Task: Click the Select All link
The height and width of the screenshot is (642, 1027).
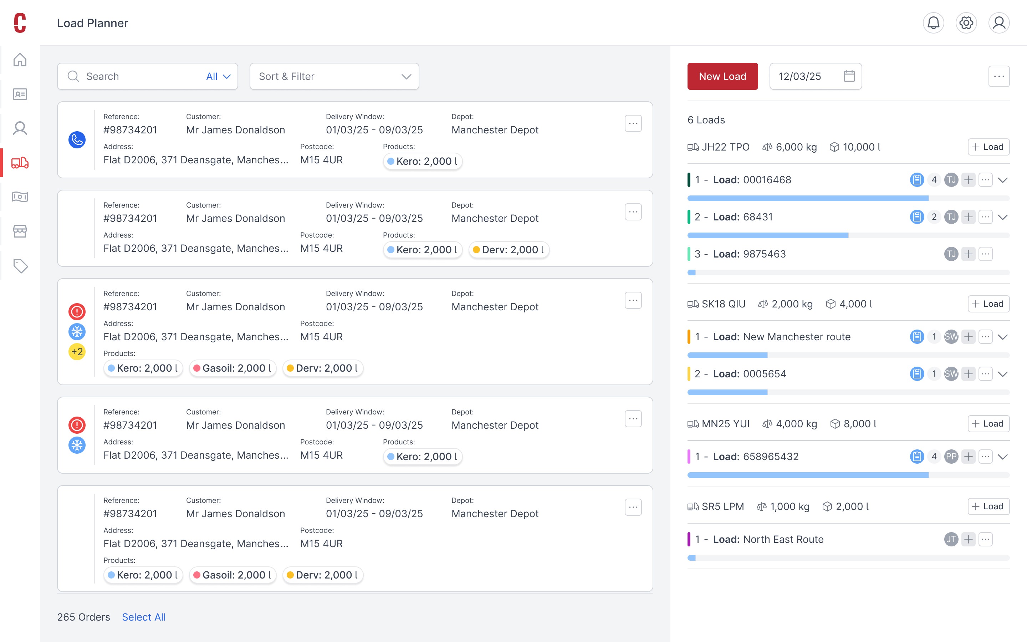Action: pos(144,617)
